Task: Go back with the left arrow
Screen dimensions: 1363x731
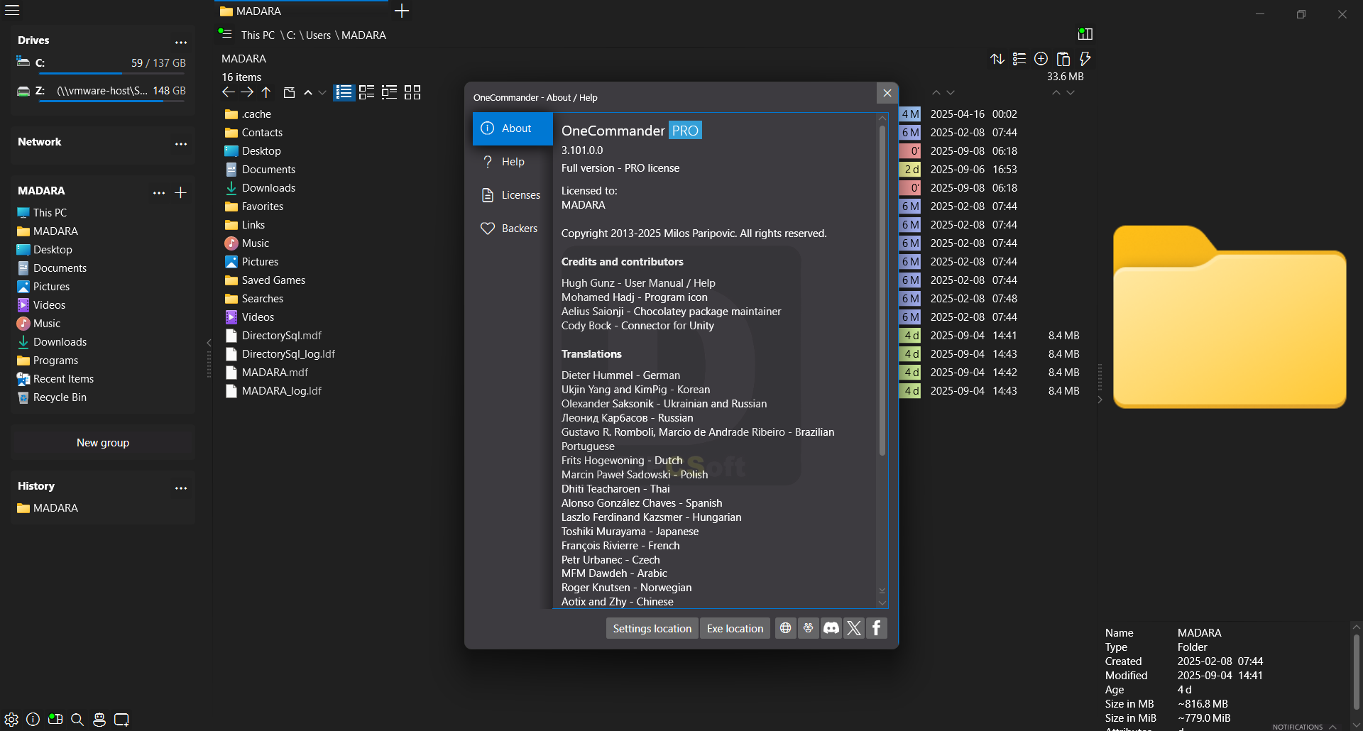Action: coord(229,92)
